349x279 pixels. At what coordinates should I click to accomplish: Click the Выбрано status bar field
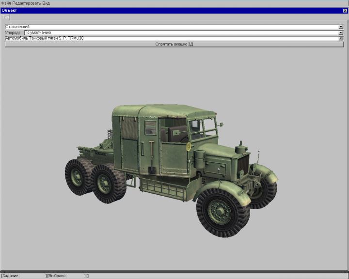click(x=65, y=276)
